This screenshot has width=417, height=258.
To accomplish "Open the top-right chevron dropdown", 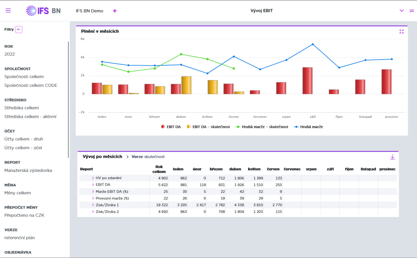I will [402, 11].
